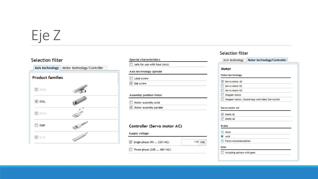318x179 pixels.
Task: Uncheck the EMMS-AS servo motor checkbox
Action: (222, 114)
